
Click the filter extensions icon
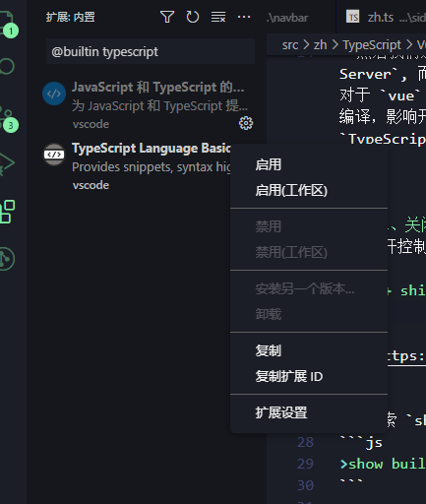167,17
